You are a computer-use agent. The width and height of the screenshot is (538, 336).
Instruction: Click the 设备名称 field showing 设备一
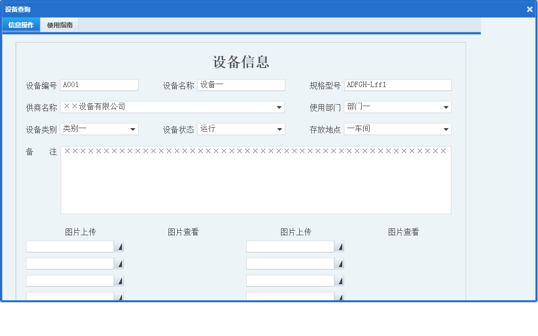tap(240, 85)
